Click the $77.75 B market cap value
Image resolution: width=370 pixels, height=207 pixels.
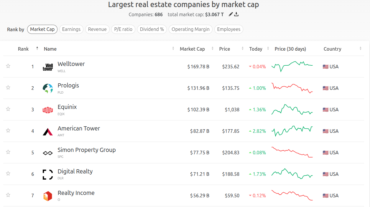coord(200,153)
